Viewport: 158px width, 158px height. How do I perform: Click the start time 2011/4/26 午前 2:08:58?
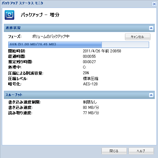[102, 51]
